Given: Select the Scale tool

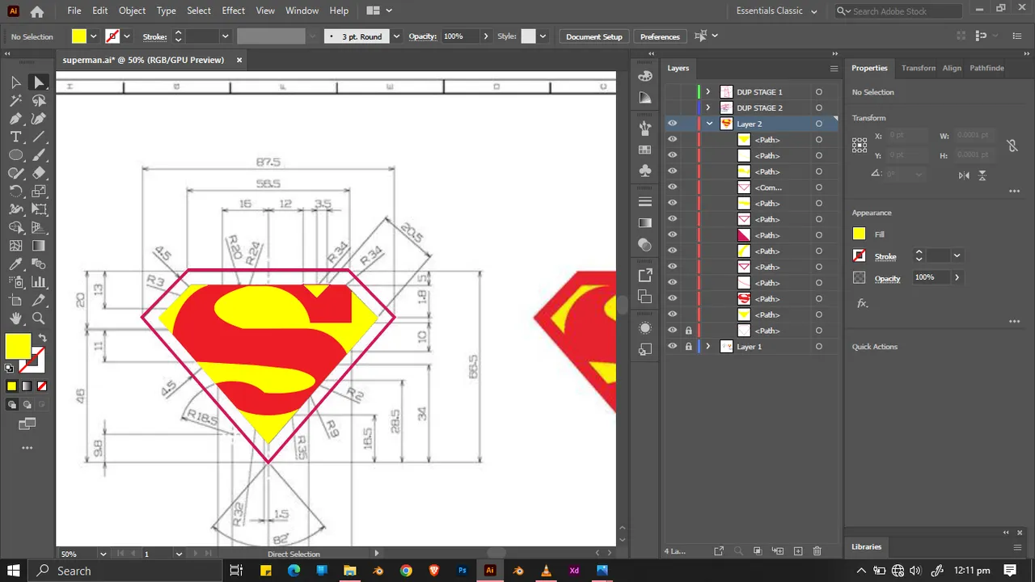Looking at the screenshot, I should [39, 192].
